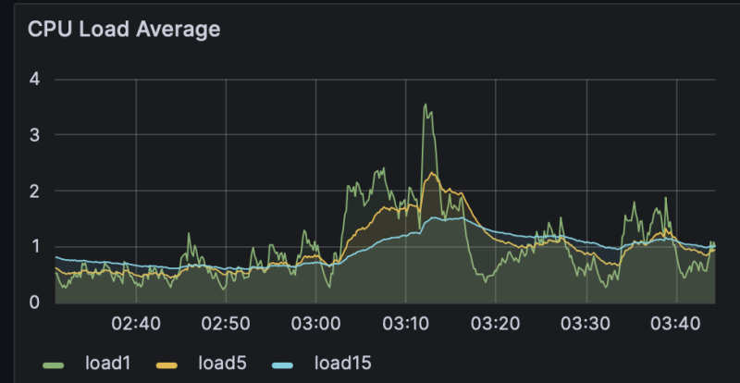This screenshot has width=740, height=383.
Task: Click the load5 yellow line peak above 2
Action: pyautogui.click(x=431, y=174)
